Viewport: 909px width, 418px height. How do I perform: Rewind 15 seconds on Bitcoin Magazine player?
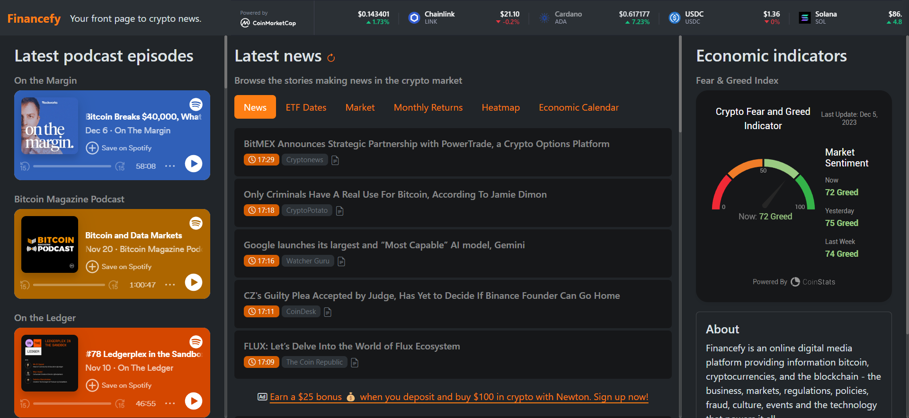point(25,285)
